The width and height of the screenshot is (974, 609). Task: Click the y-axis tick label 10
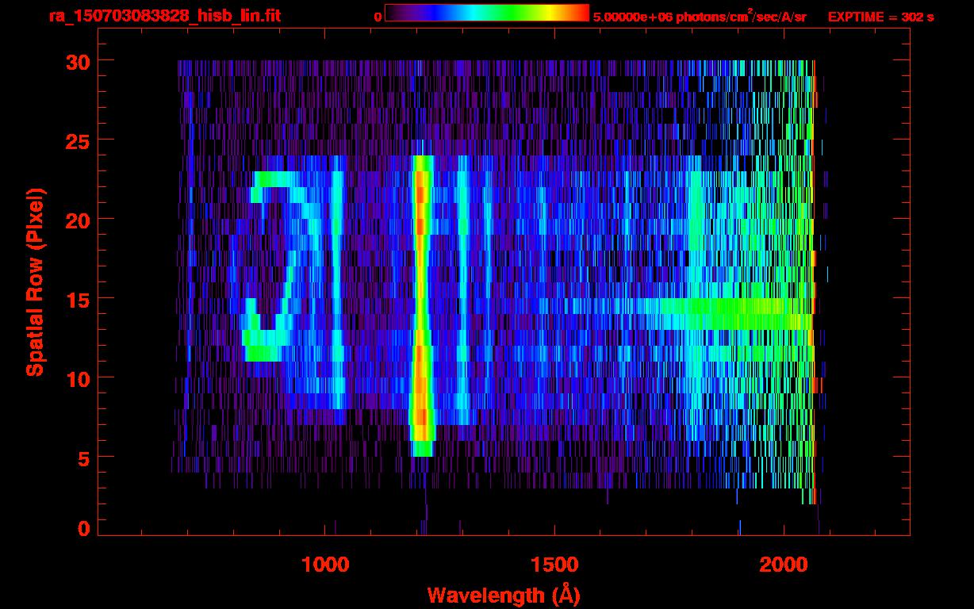pos(76,378)
